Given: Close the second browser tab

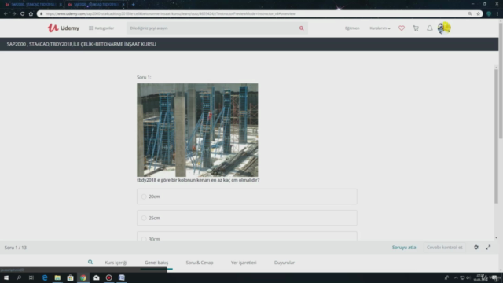Looking at the screenshot, I should (x=123, y=5).
